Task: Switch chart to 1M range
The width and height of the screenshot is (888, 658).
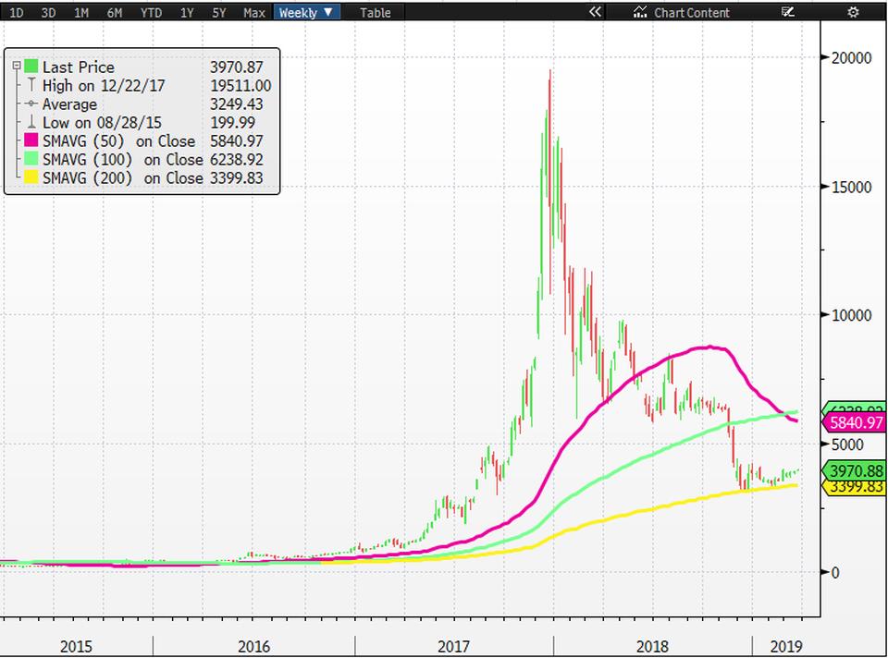Action: 81,12
